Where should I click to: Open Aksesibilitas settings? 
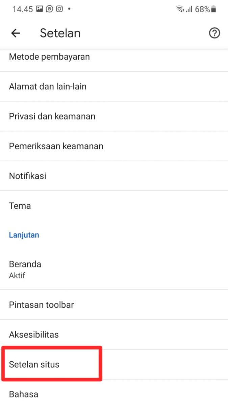pos(34,335)
